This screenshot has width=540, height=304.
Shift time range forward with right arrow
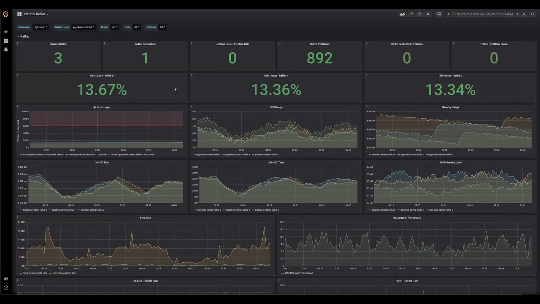(x=518, y=14)
